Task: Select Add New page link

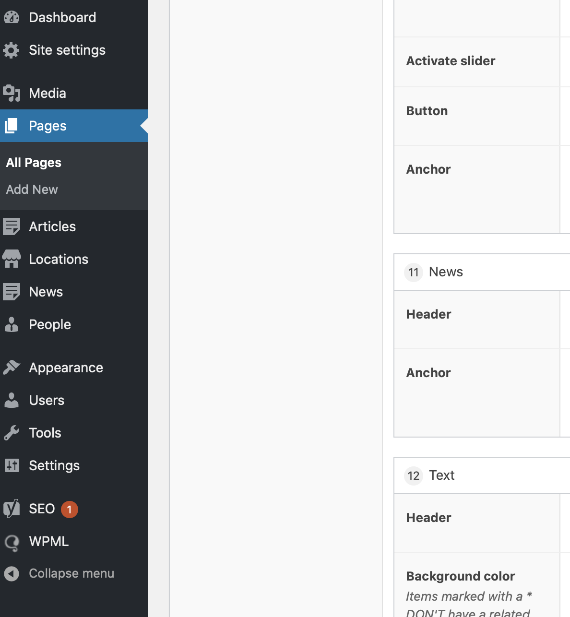Action: pyautogui.click(x=32, y=190)
